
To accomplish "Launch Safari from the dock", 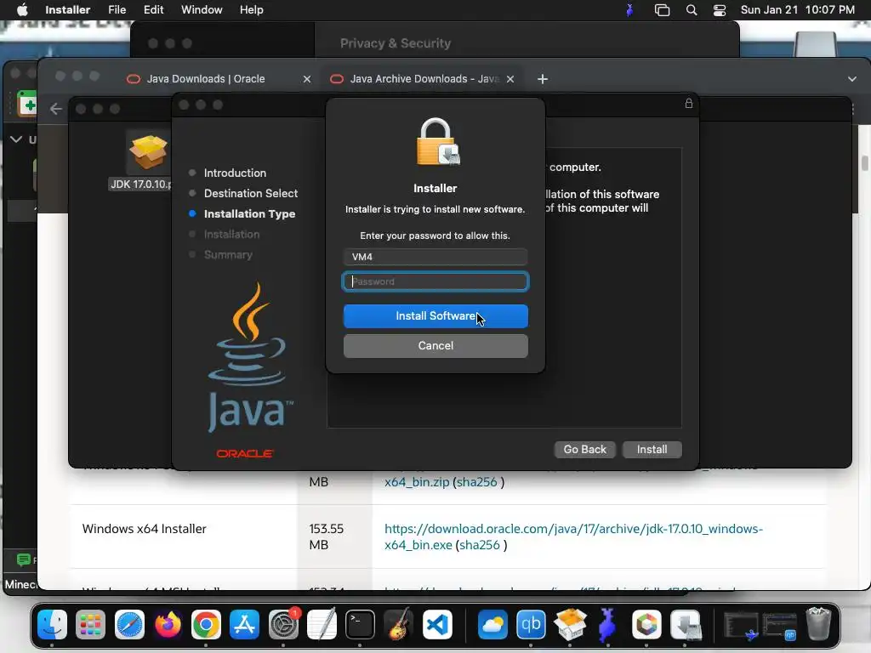I will [x=129, y=625].
